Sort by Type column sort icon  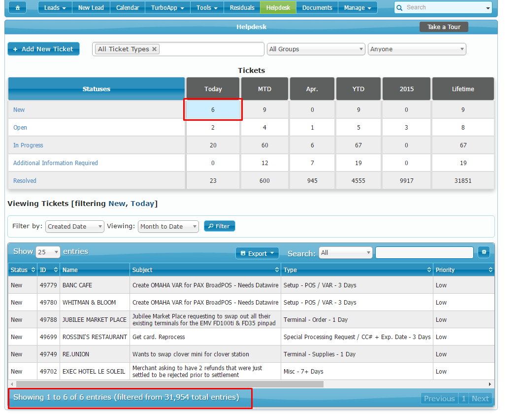coord(429,270)
